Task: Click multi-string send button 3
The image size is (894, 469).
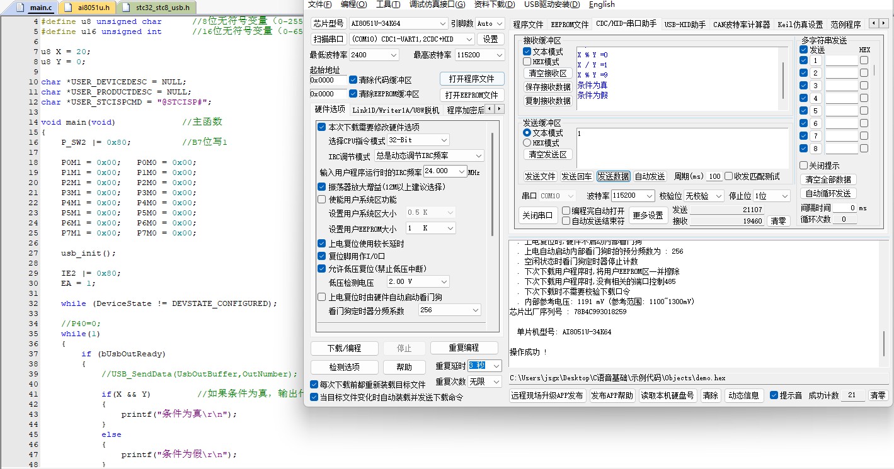Action: point(815,86)
